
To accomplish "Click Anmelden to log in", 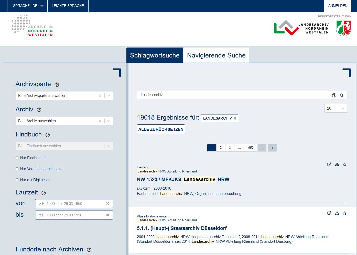I will click(x=338, y=6).
